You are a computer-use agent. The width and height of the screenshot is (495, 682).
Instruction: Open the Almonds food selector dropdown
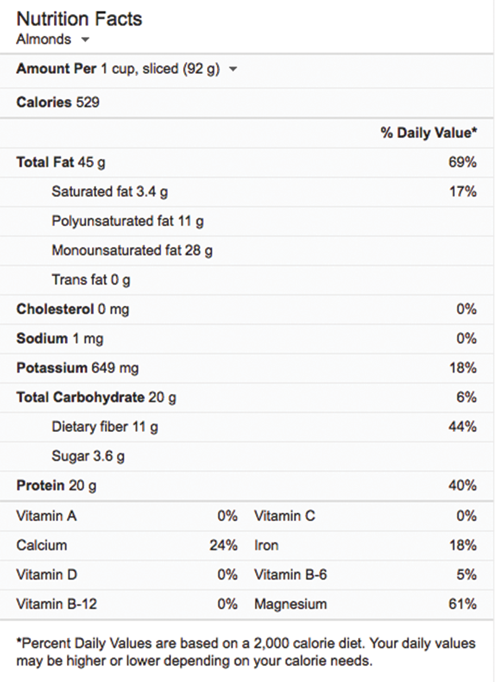click(85, 40)
